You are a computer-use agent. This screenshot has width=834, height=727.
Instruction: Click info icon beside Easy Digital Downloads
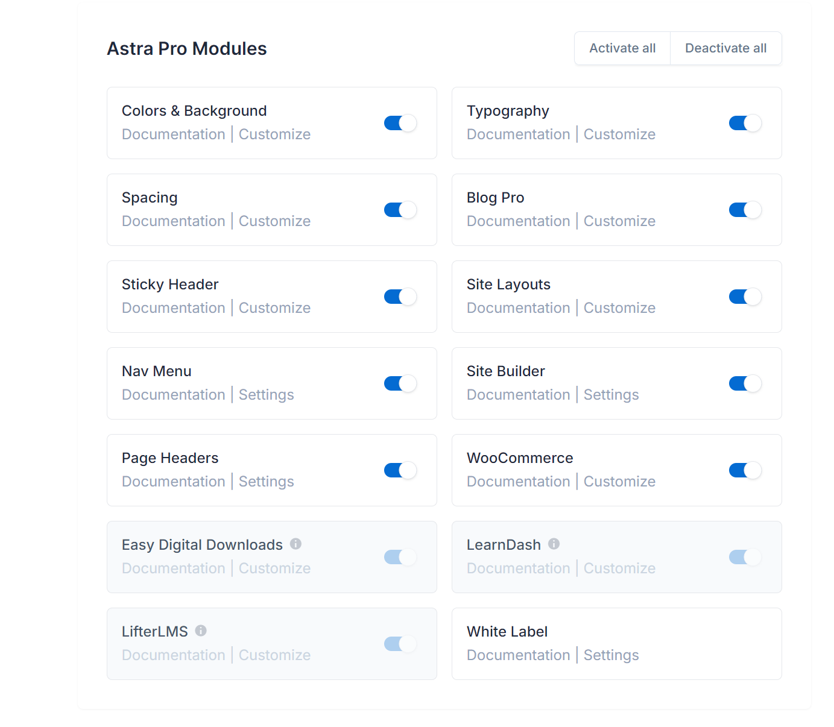295,544
